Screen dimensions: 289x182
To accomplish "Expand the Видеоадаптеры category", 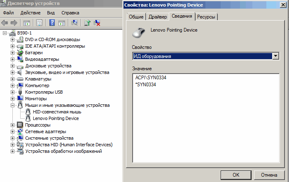I will tap(12, 59).
